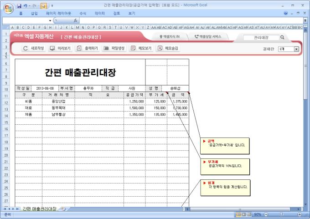Select the 남부통상 customer cell
310x219 pixels.
coord(58,114)
